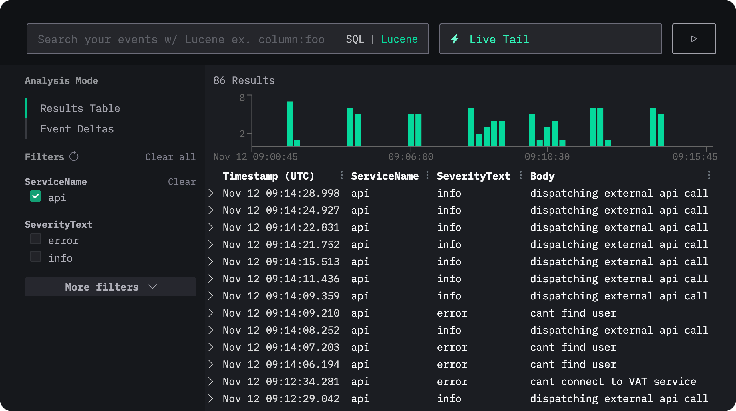Image resolution: width=736 pixels, height=411 pixels.
Task: Expand log row 09:14:09.359
Action: [211, 296]
